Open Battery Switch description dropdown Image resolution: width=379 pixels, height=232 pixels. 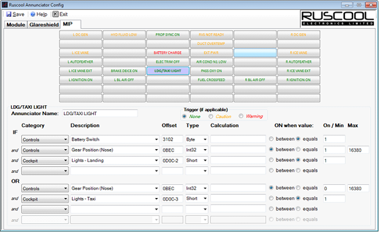pos(156,139)
